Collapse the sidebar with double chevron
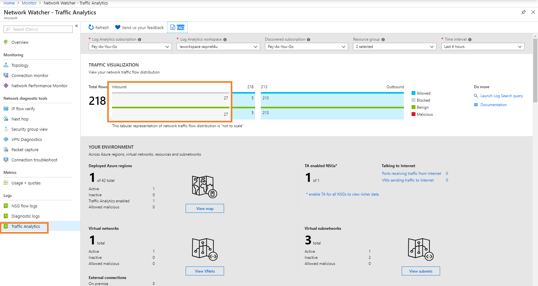This screenshot has height=286, width=538. coord(76,26)
